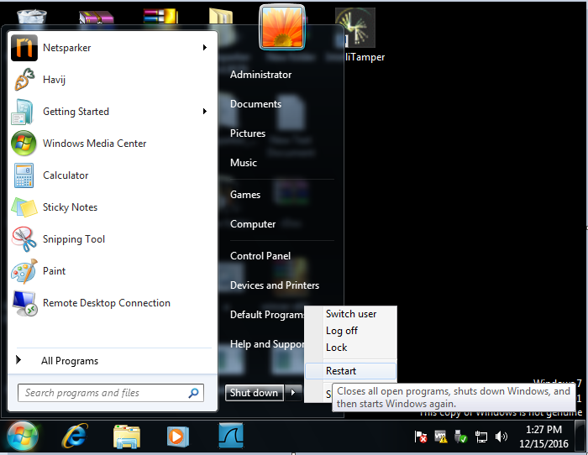
Task: Open the network status tray icon
Action: point(480,437)
